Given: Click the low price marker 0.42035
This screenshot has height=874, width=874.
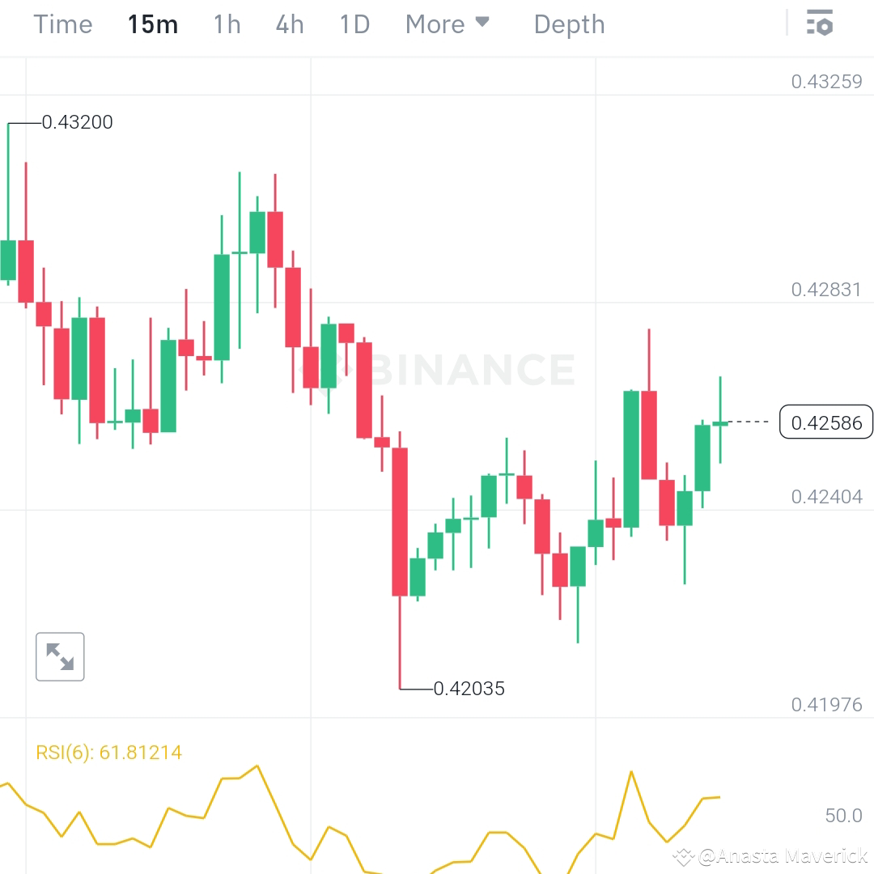Looking at the screenshot, I should click(470, 689).
